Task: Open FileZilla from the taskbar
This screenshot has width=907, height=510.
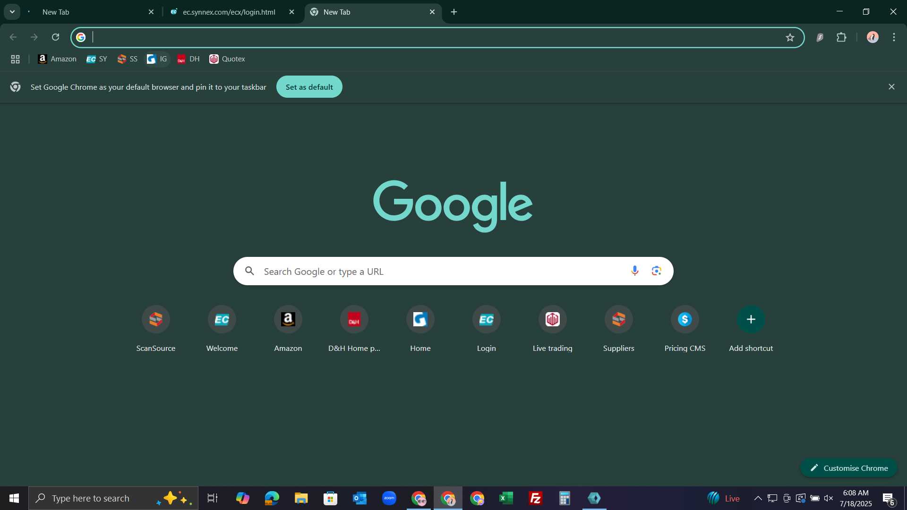Action: click(x=536, y=498)
